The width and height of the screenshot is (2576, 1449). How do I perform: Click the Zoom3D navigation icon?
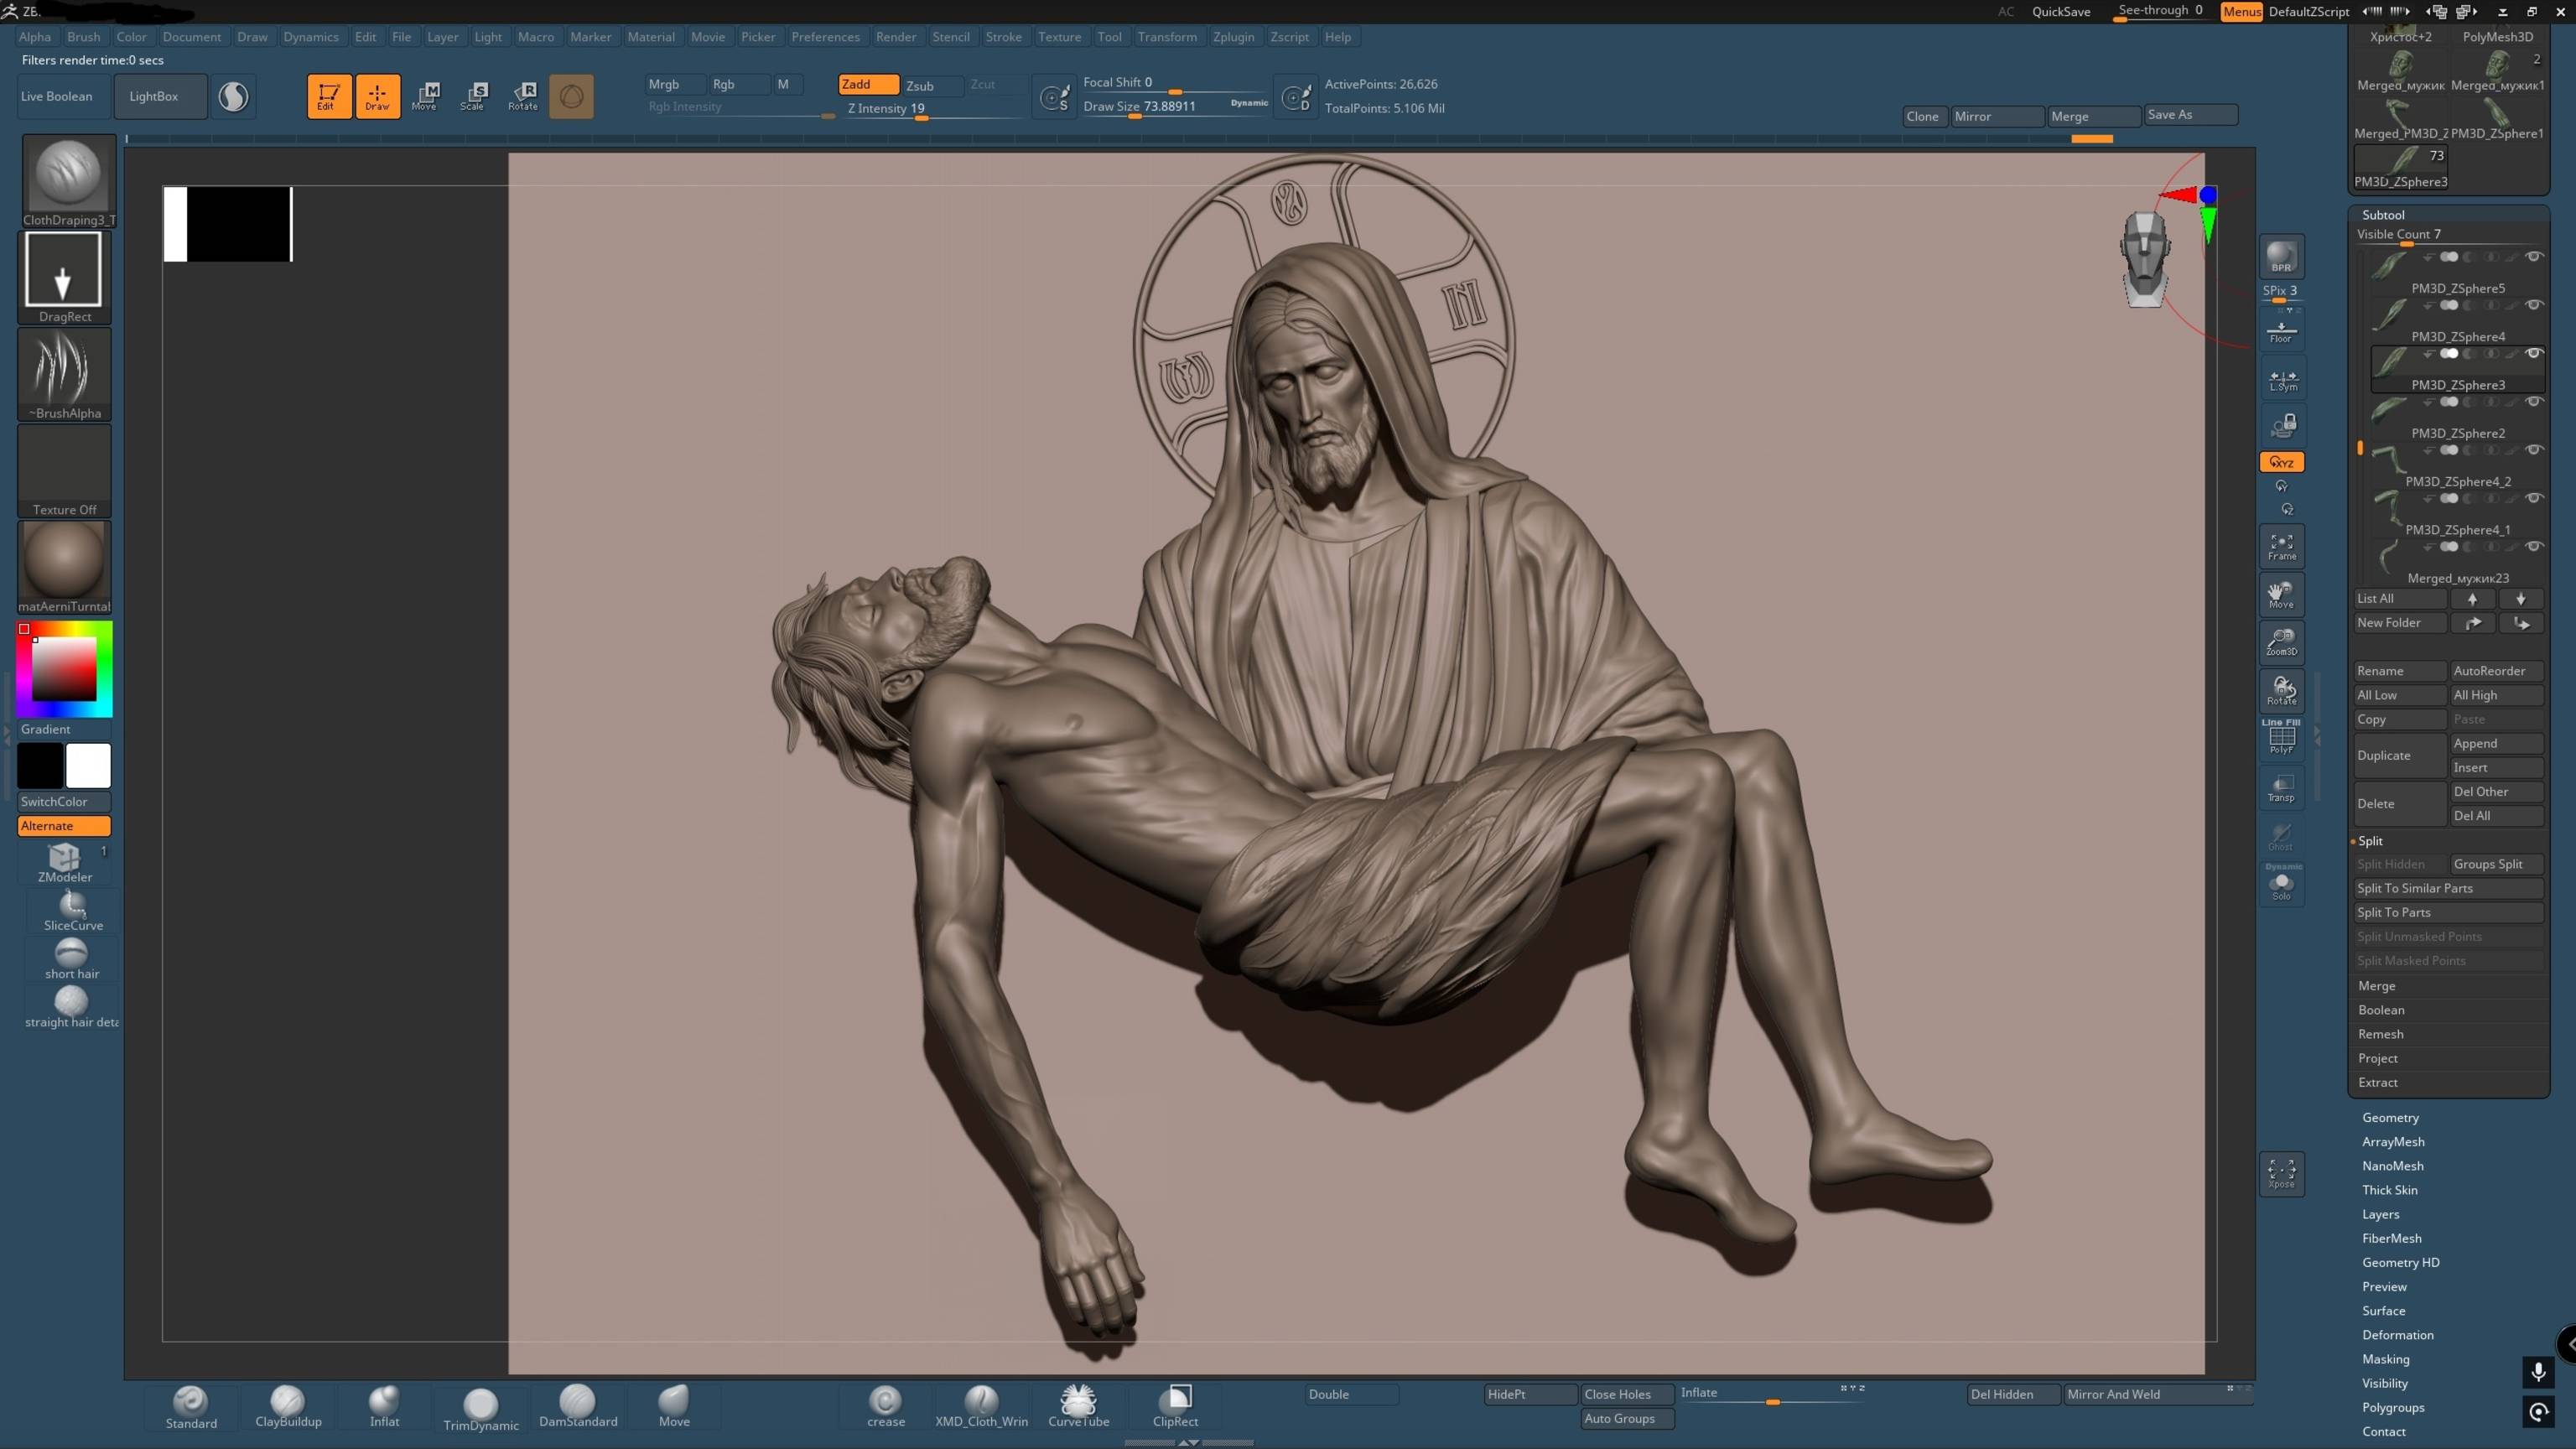click(2281, 642)
